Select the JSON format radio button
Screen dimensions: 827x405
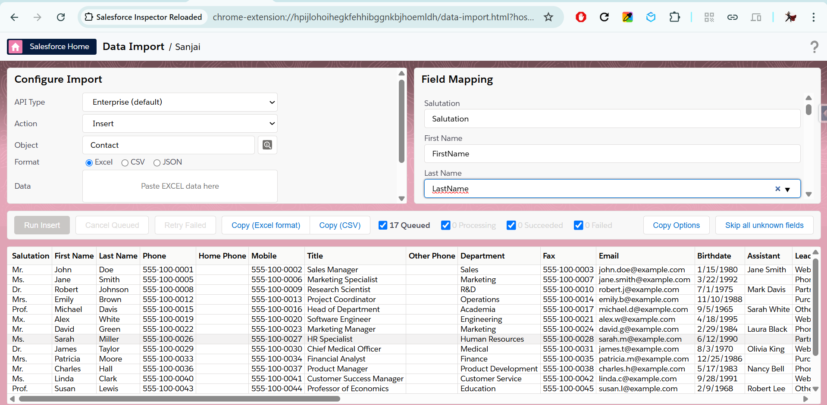(157, 163)
